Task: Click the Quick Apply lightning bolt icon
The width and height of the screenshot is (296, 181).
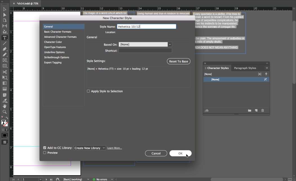Action: click(266, 74)
